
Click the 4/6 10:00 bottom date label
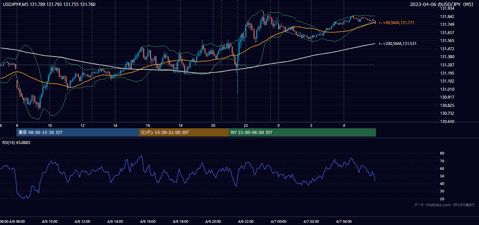49,222
